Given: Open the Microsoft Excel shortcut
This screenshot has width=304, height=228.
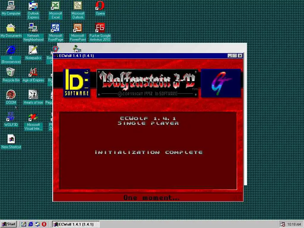Looking at the screenshot, I should pyautogui.click(x=56, y=10).
